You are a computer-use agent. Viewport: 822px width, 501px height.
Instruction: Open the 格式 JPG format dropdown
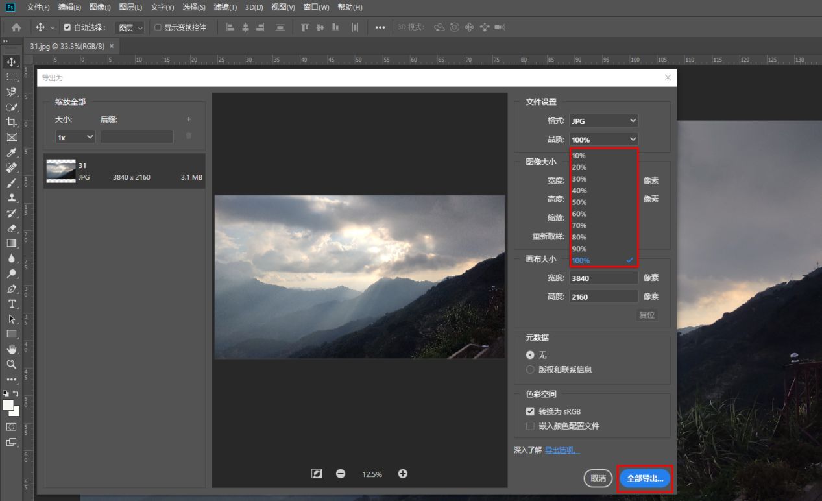(604, 121)
